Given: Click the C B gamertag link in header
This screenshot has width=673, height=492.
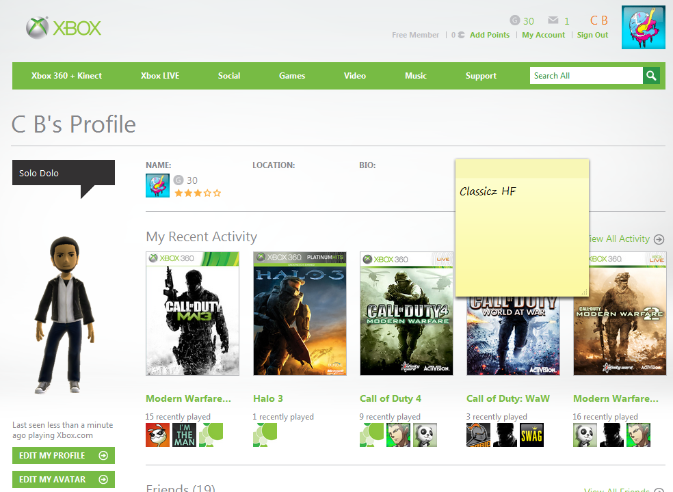Looking at the screenshot, I should (598, 20).
